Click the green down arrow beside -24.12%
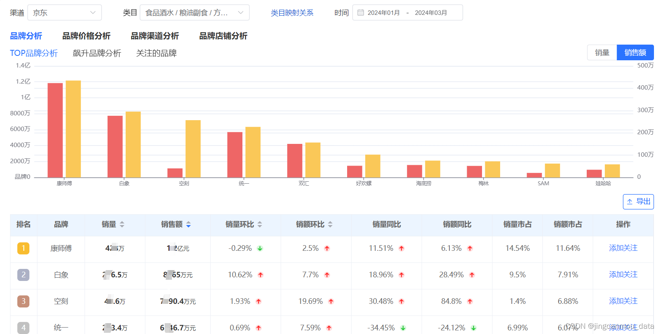 coord(474,328)
